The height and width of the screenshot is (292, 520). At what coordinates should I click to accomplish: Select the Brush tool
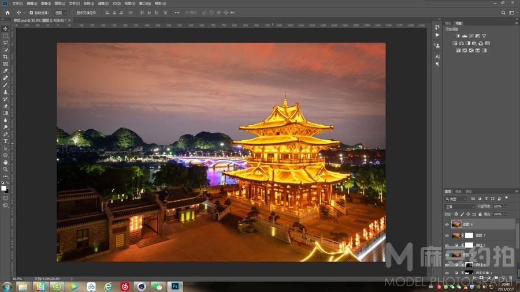(x=5, y=85)
